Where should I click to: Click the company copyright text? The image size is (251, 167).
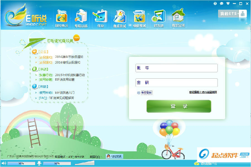coord(30,156)
